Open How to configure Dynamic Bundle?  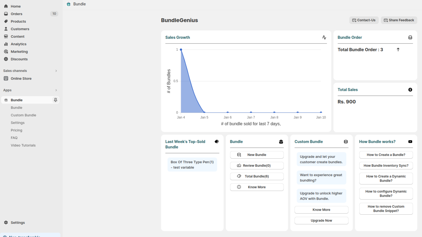[386, 194]
